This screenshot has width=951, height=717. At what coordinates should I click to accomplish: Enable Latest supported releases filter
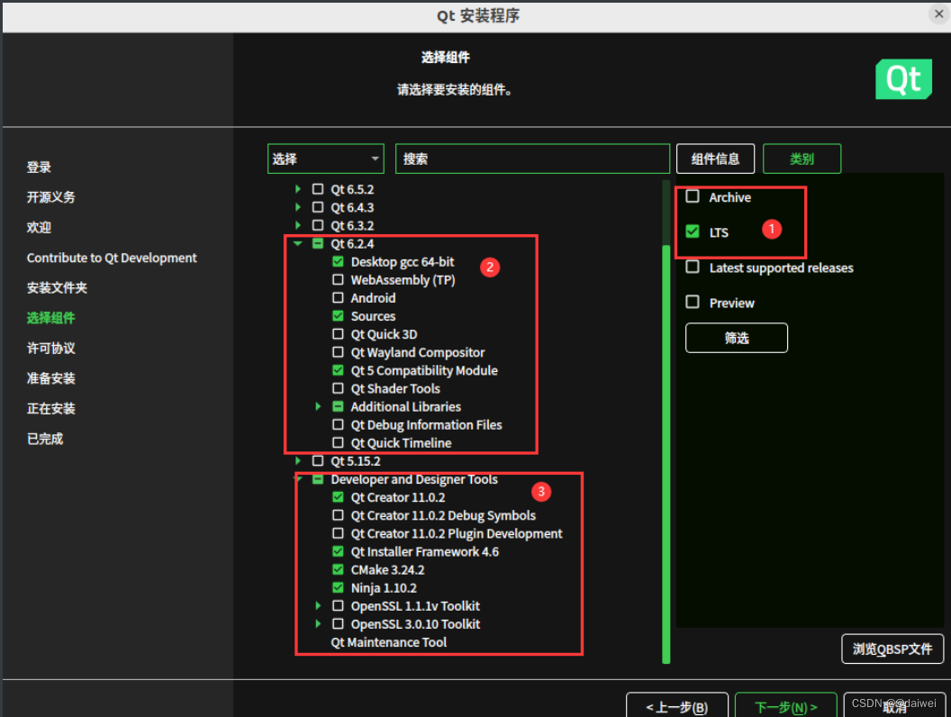click(692, 267)
